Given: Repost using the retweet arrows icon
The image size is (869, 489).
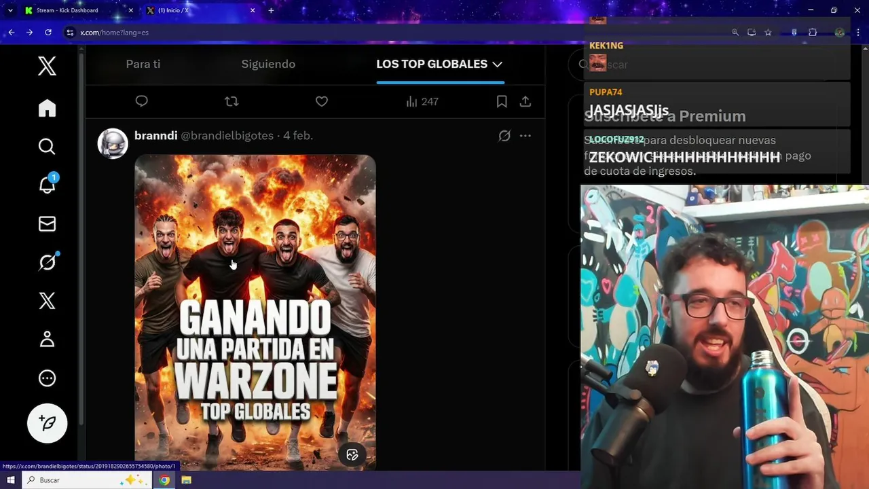Looking at the screenshot, I should coord(232,101).
